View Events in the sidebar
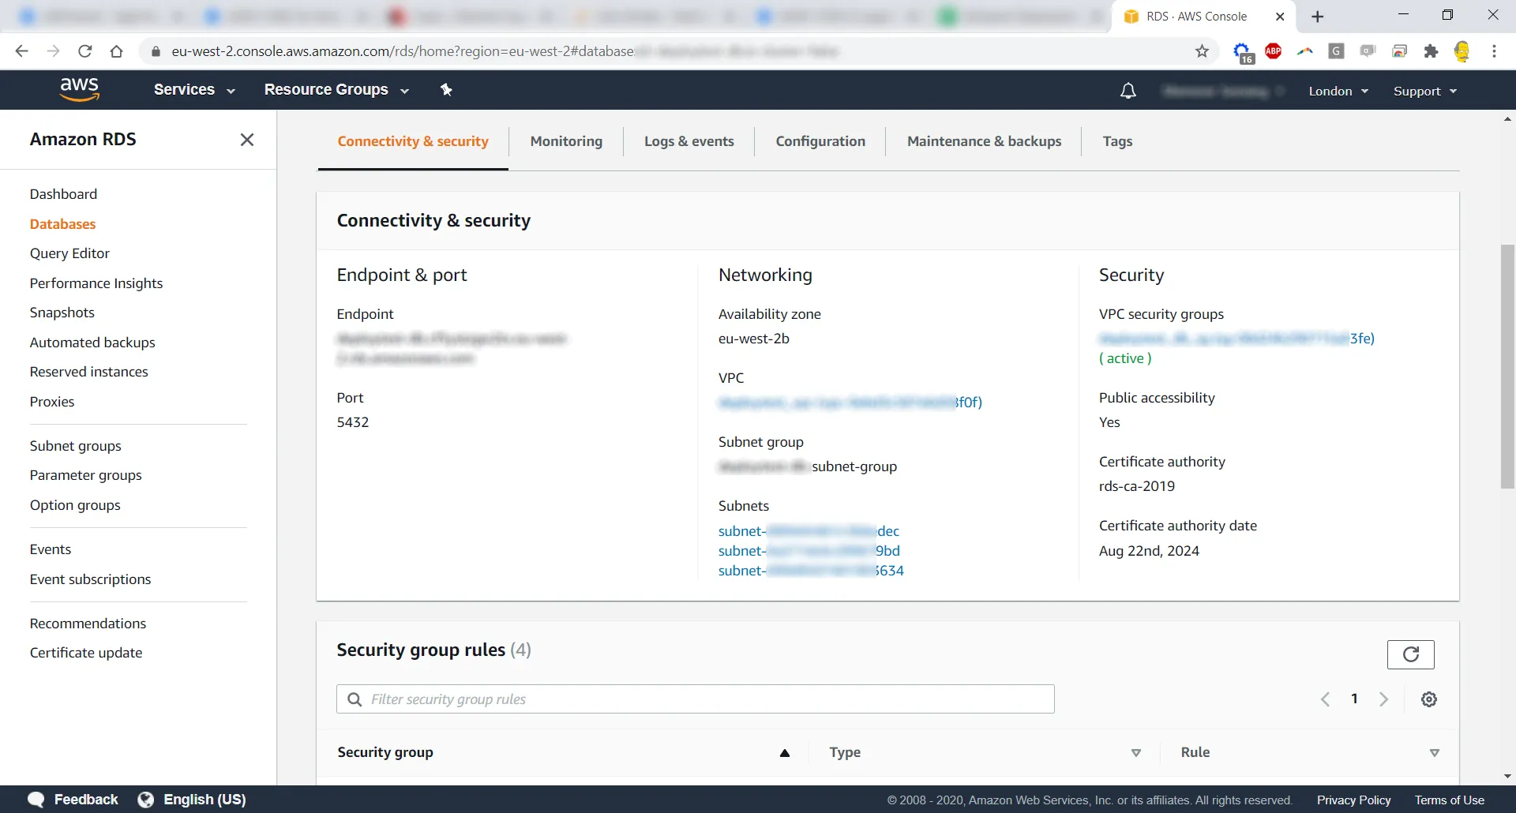The width and height of the screenshot is (1516, 813). point(51,549)
